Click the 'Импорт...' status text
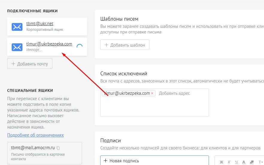 tap(34, 50)
